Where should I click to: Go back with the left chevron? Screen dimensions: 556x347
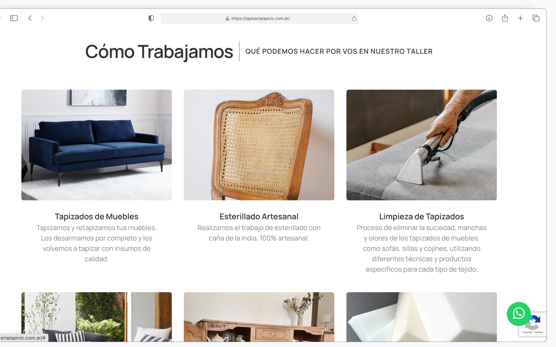[x=30, y=18]
